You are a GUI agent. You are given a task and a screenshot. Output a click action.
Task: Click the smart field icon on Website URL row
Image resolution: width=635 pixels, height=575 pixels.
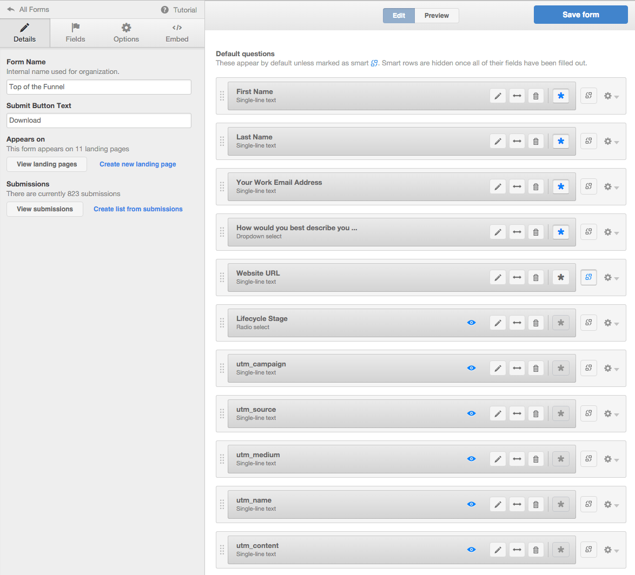coord(588,277)
